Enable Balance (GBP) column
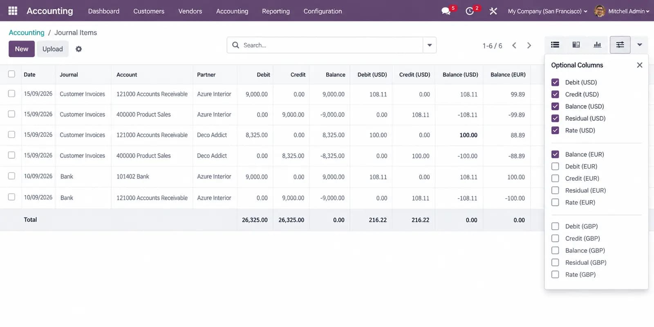The image size is (654, 327). coord(555,250)
